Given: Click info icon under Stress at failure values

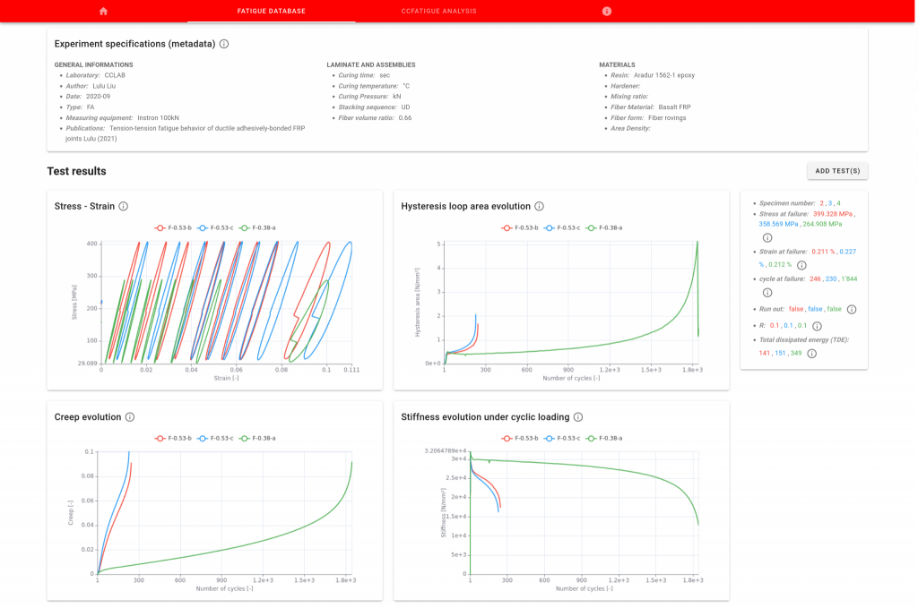Looking at the screenshot, I should coord(767,237).
